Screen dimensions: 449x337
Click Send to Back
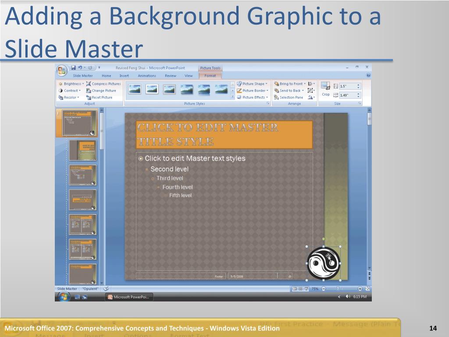289,90
